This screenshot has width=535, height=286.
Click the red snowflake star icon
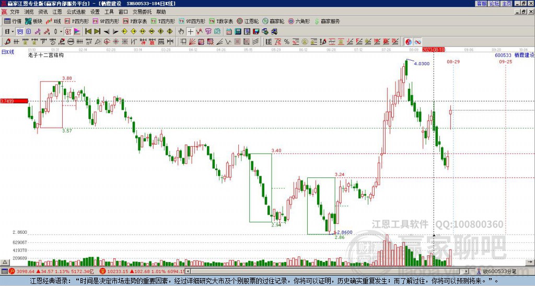click(x=115, y=42)
